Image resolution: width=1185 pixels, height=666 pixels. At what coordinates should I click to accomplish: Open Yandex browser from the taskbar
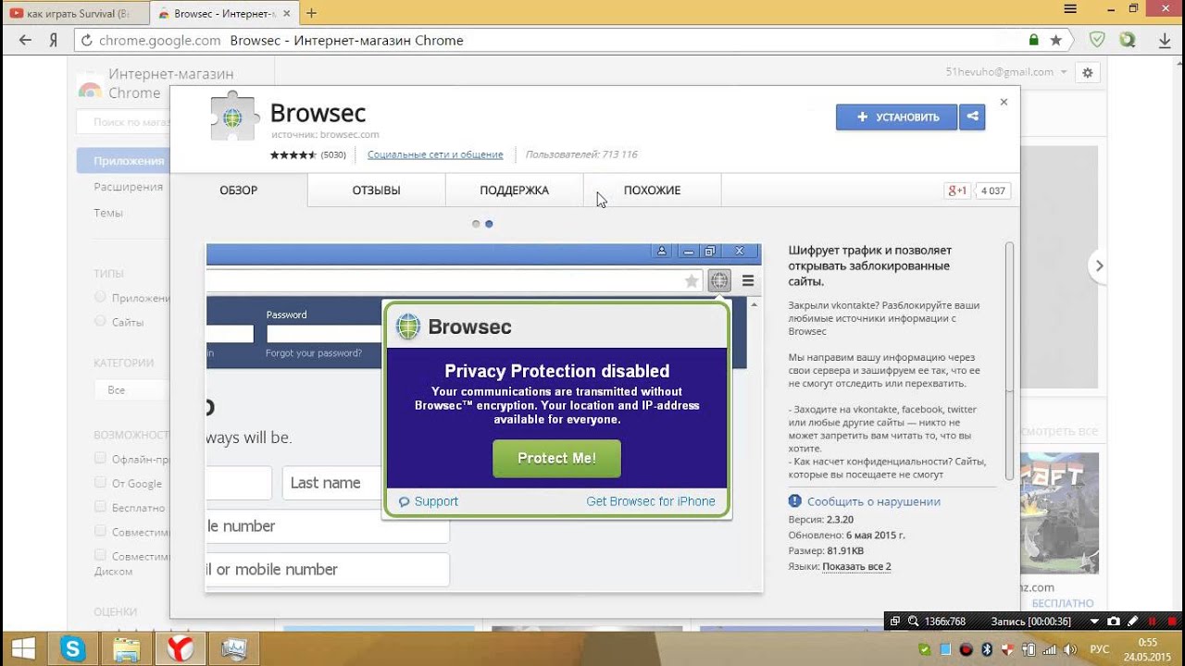(181, 649)
